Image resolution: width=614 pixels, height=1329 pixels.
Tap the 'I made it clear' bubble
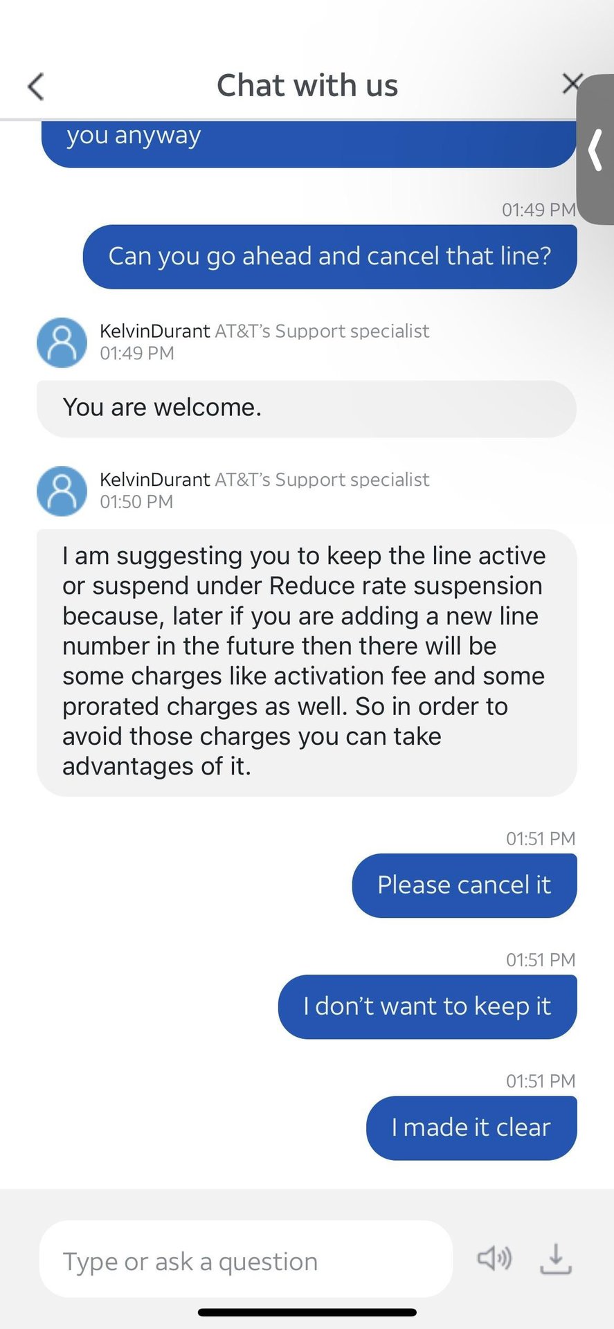471,1128
